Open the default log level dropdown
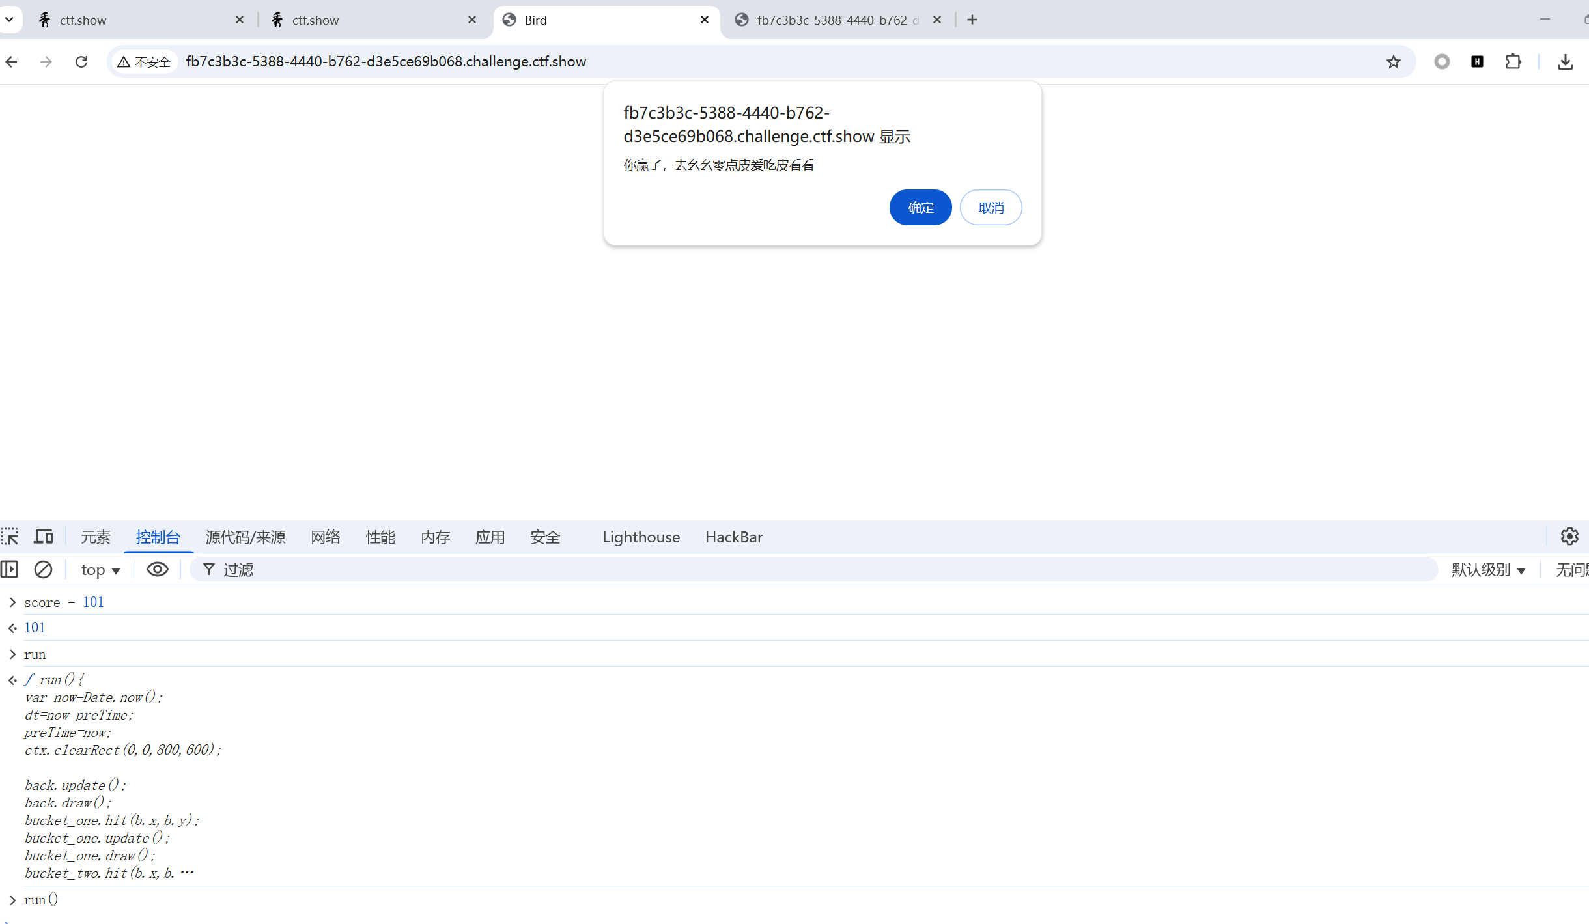 pyautogui.click(x=1488, y=570)
